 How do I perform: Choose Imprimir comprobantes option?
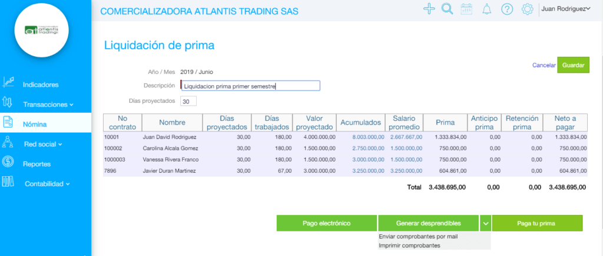pyautogui.click(x=409, y=245)
